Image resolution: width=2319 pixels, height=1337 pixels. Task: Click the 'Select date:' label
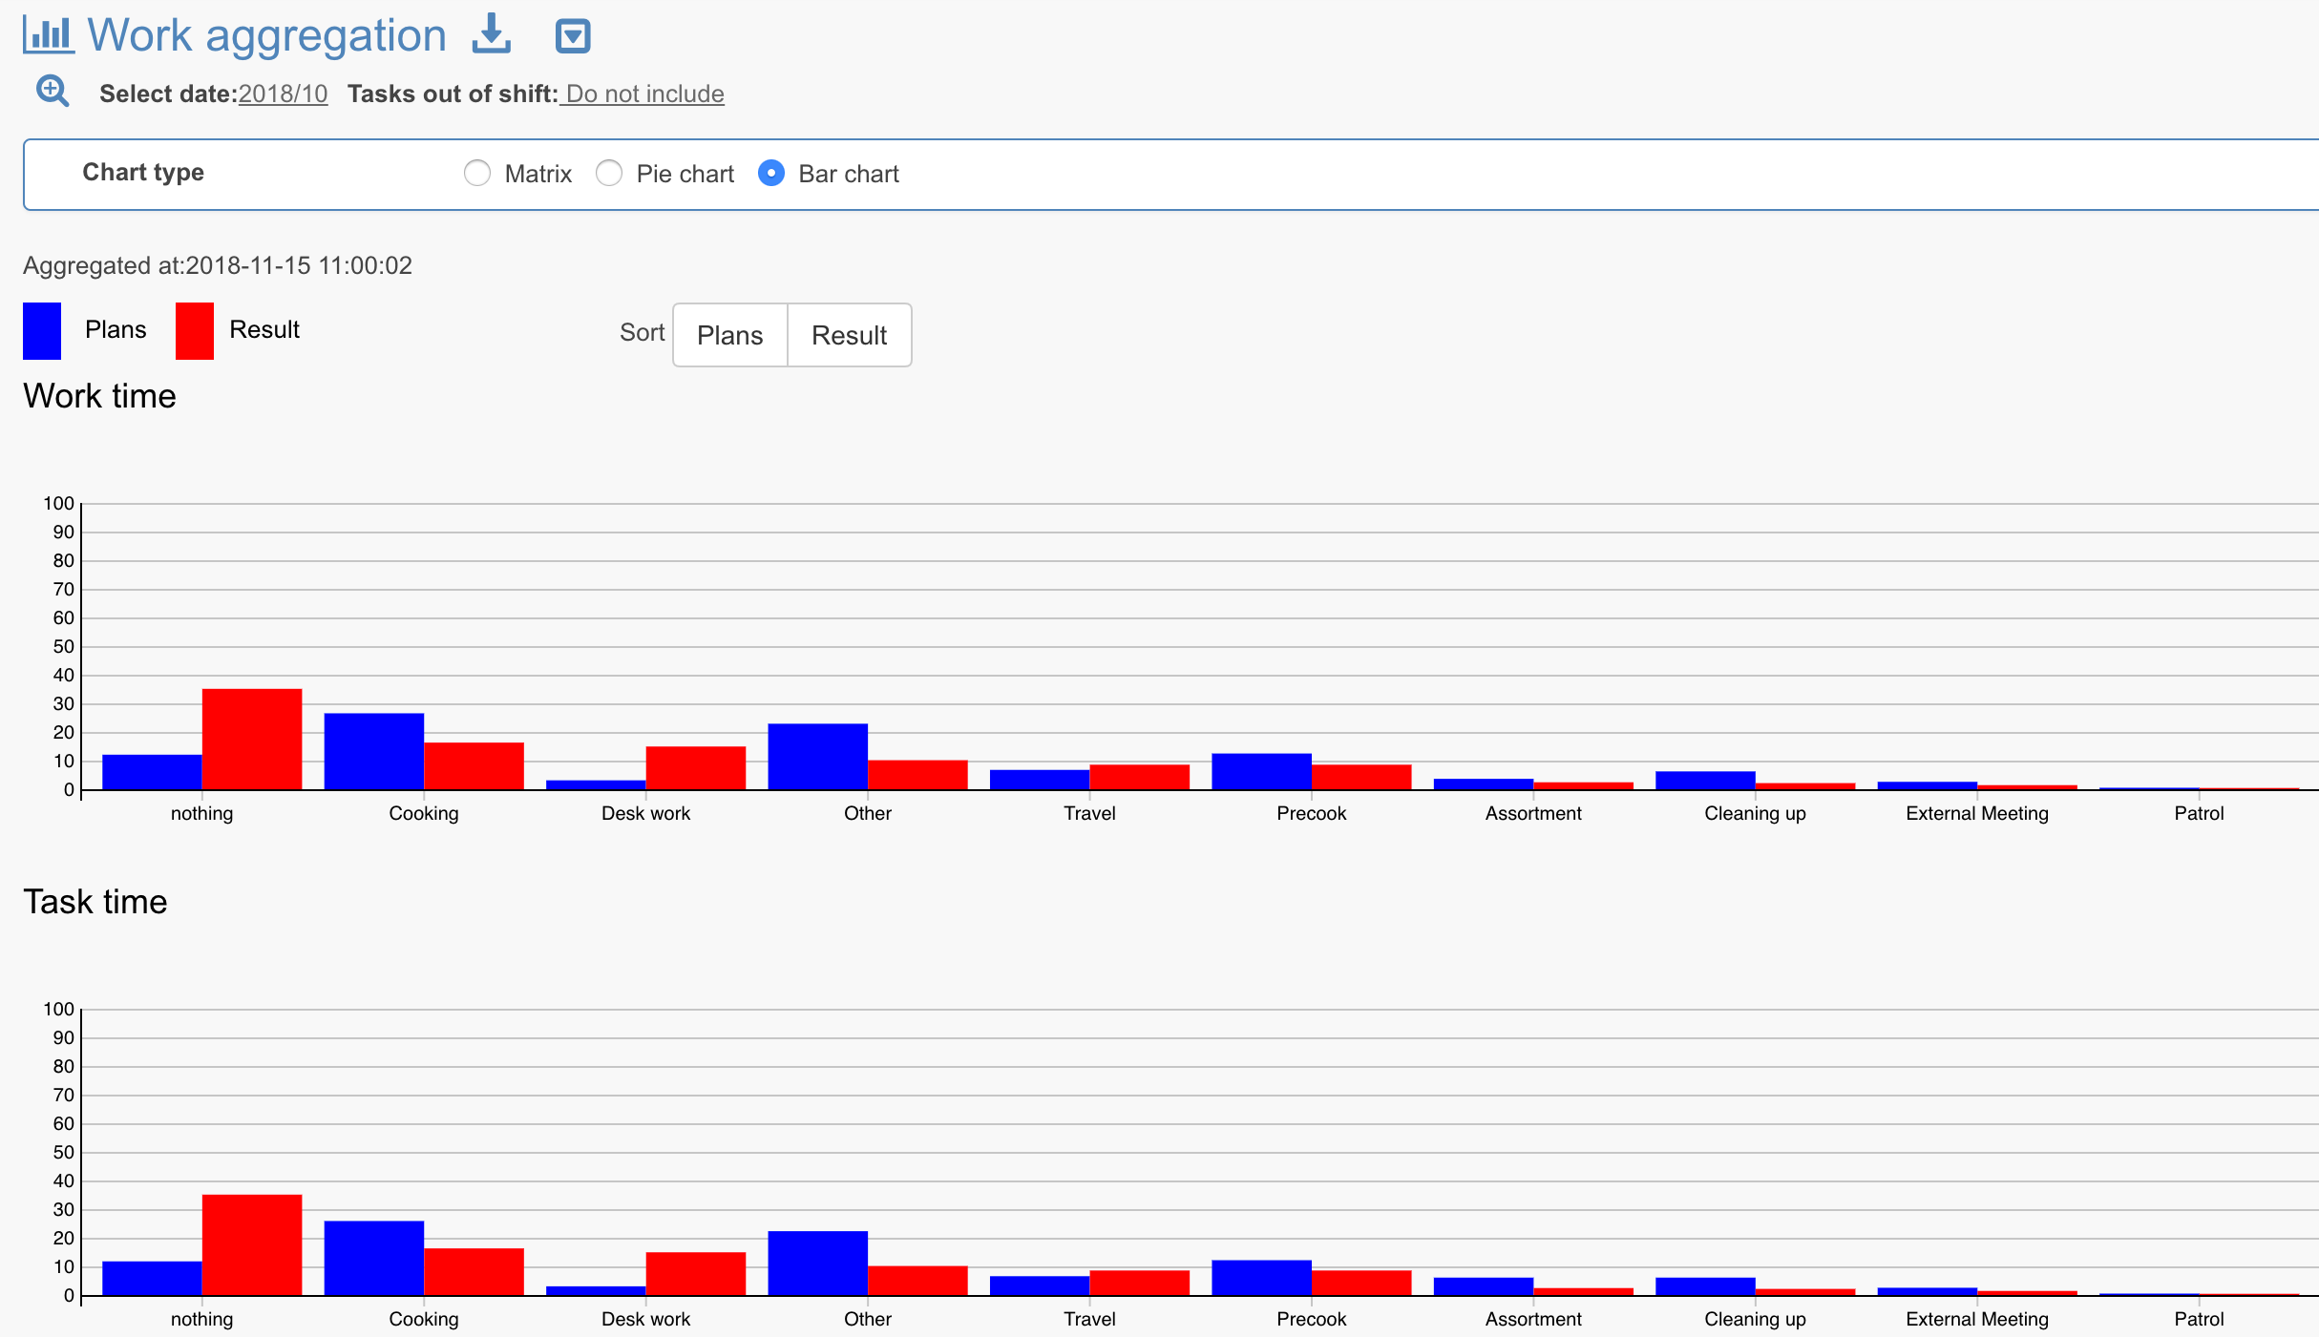click(168, 94)
